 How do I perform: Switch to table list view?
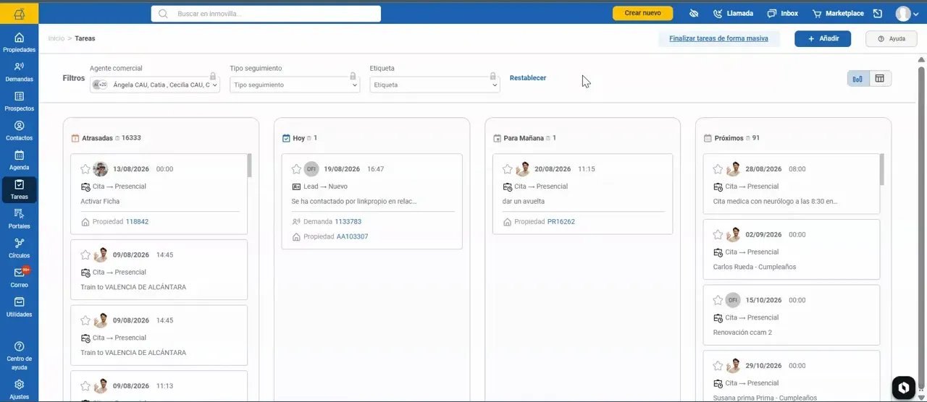point(880,79)
